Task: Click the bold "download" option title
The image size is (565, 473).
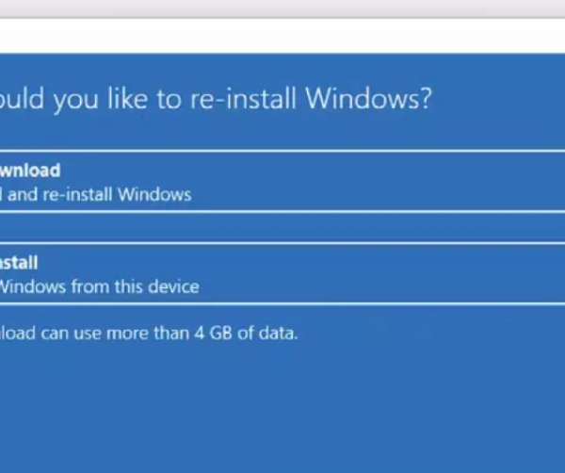Action: [30, 171]
